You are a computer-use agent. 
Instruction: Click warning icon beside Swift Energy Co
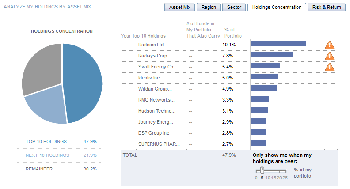click(x=330, y=67)
